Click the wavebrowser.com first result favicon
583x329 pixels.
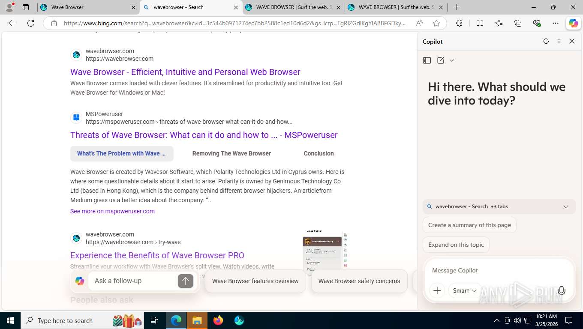(76, 55)
